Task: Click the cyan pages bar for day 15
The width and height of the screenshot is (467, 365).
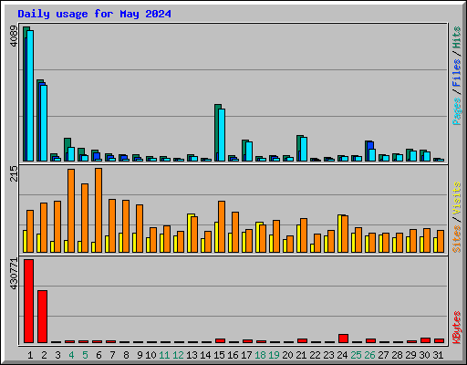Action: pyautogui.click(x=222, y=135)
